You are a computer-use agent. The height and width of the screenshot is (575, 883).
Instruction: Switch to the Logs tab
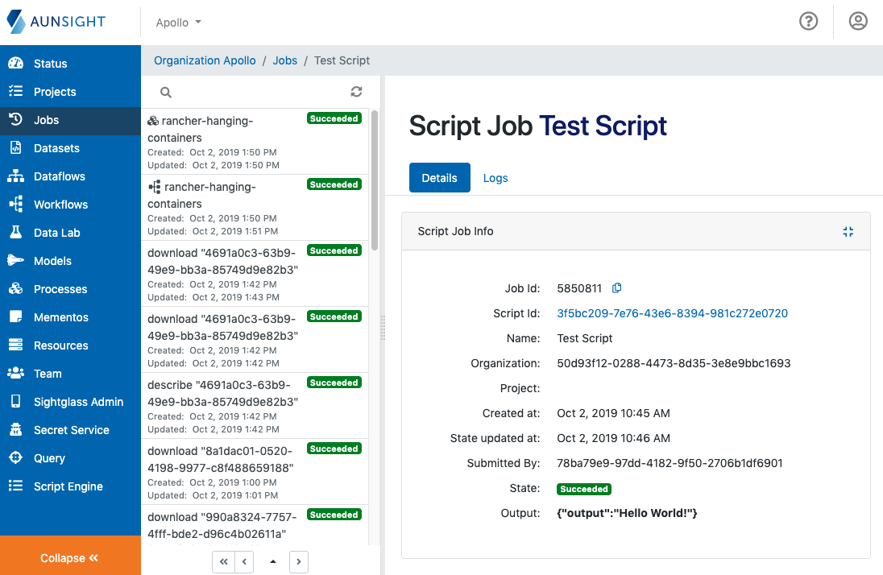495,178
